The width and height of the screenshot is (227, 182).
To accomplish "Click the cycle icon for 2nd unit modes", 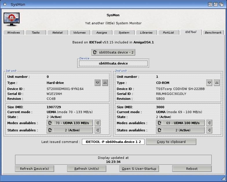I will coord(160,123).
